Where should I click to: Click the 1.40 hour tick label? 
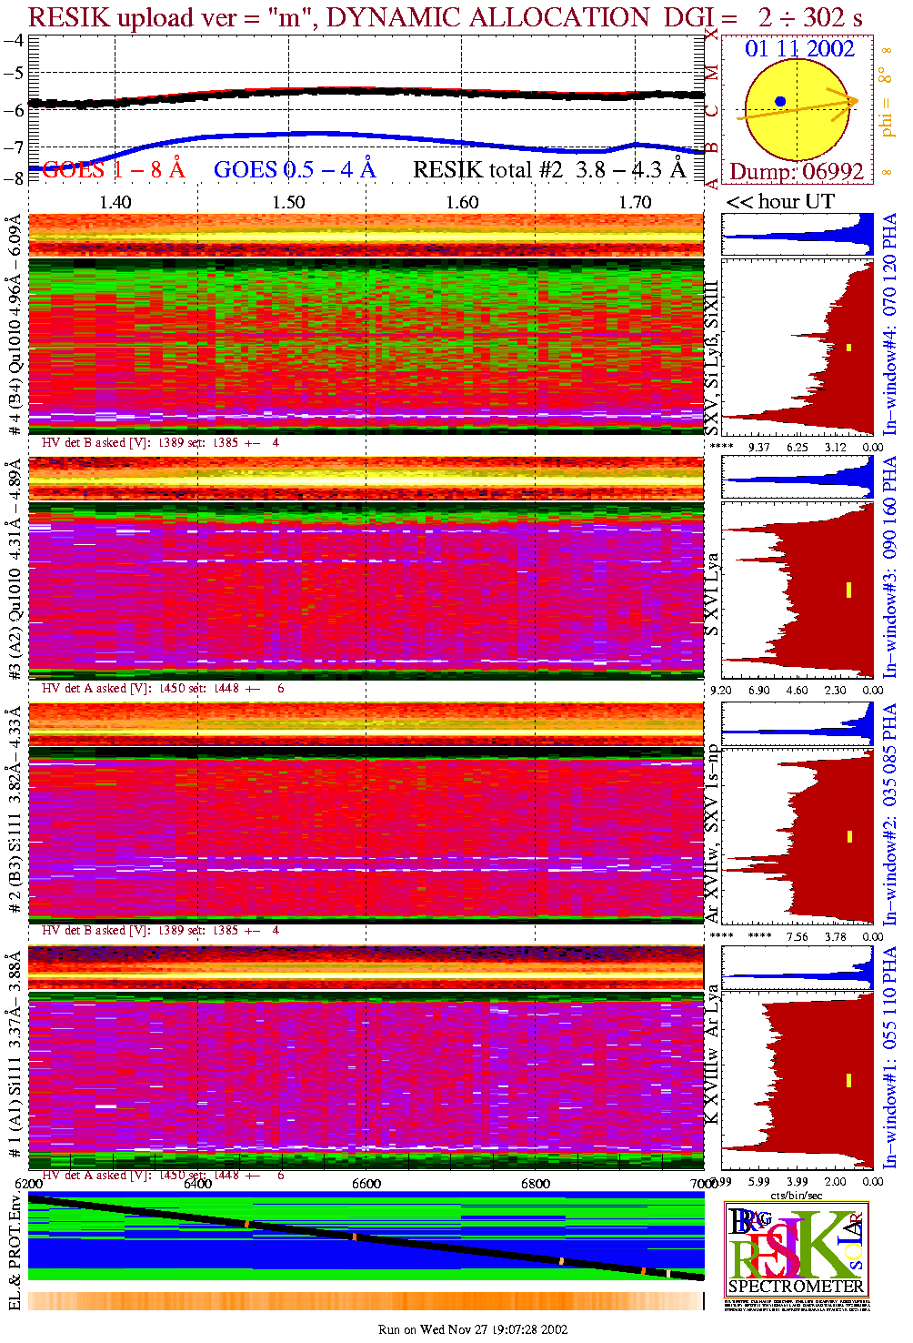pyautogui.click(x=115, y=202)
